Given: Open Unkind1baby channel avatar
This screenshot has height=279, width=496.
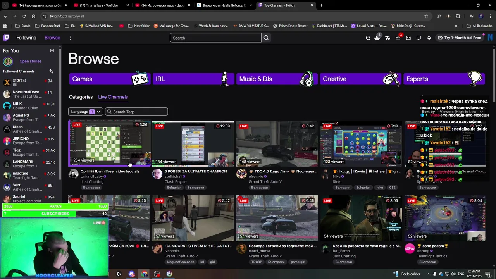Looking at the screenshot, I should [73, 174].
